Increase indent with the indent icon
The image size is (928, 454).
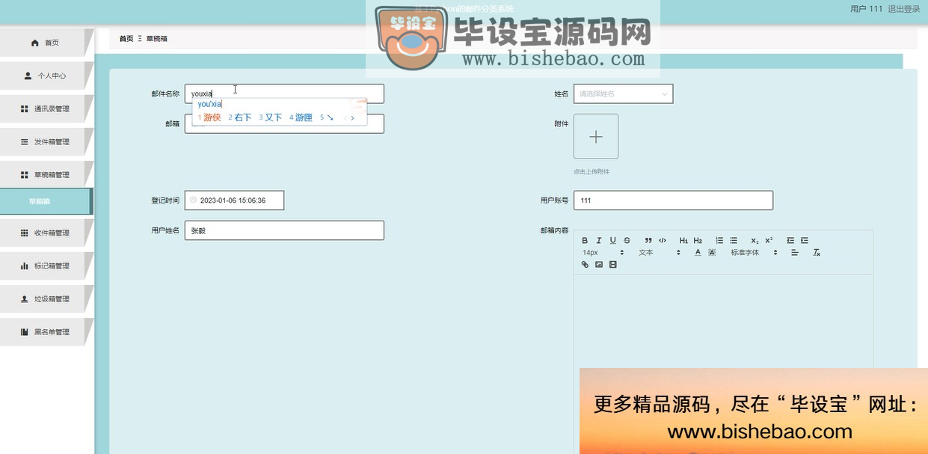pyautogui.click(x=805, y=240)
